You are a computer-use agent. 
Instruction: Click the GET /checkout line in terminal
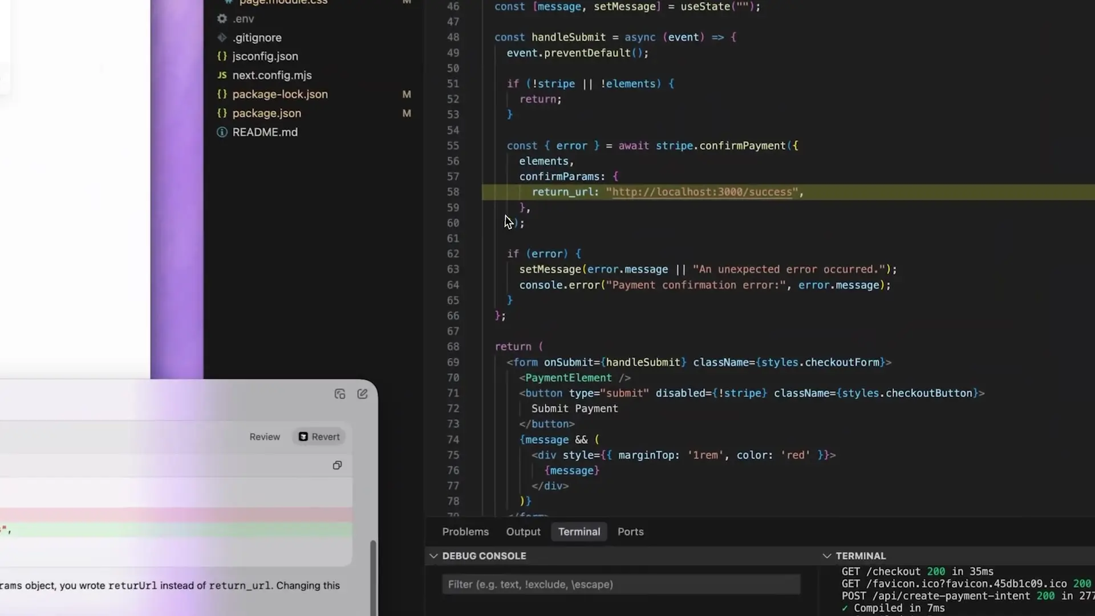point(917,572)
